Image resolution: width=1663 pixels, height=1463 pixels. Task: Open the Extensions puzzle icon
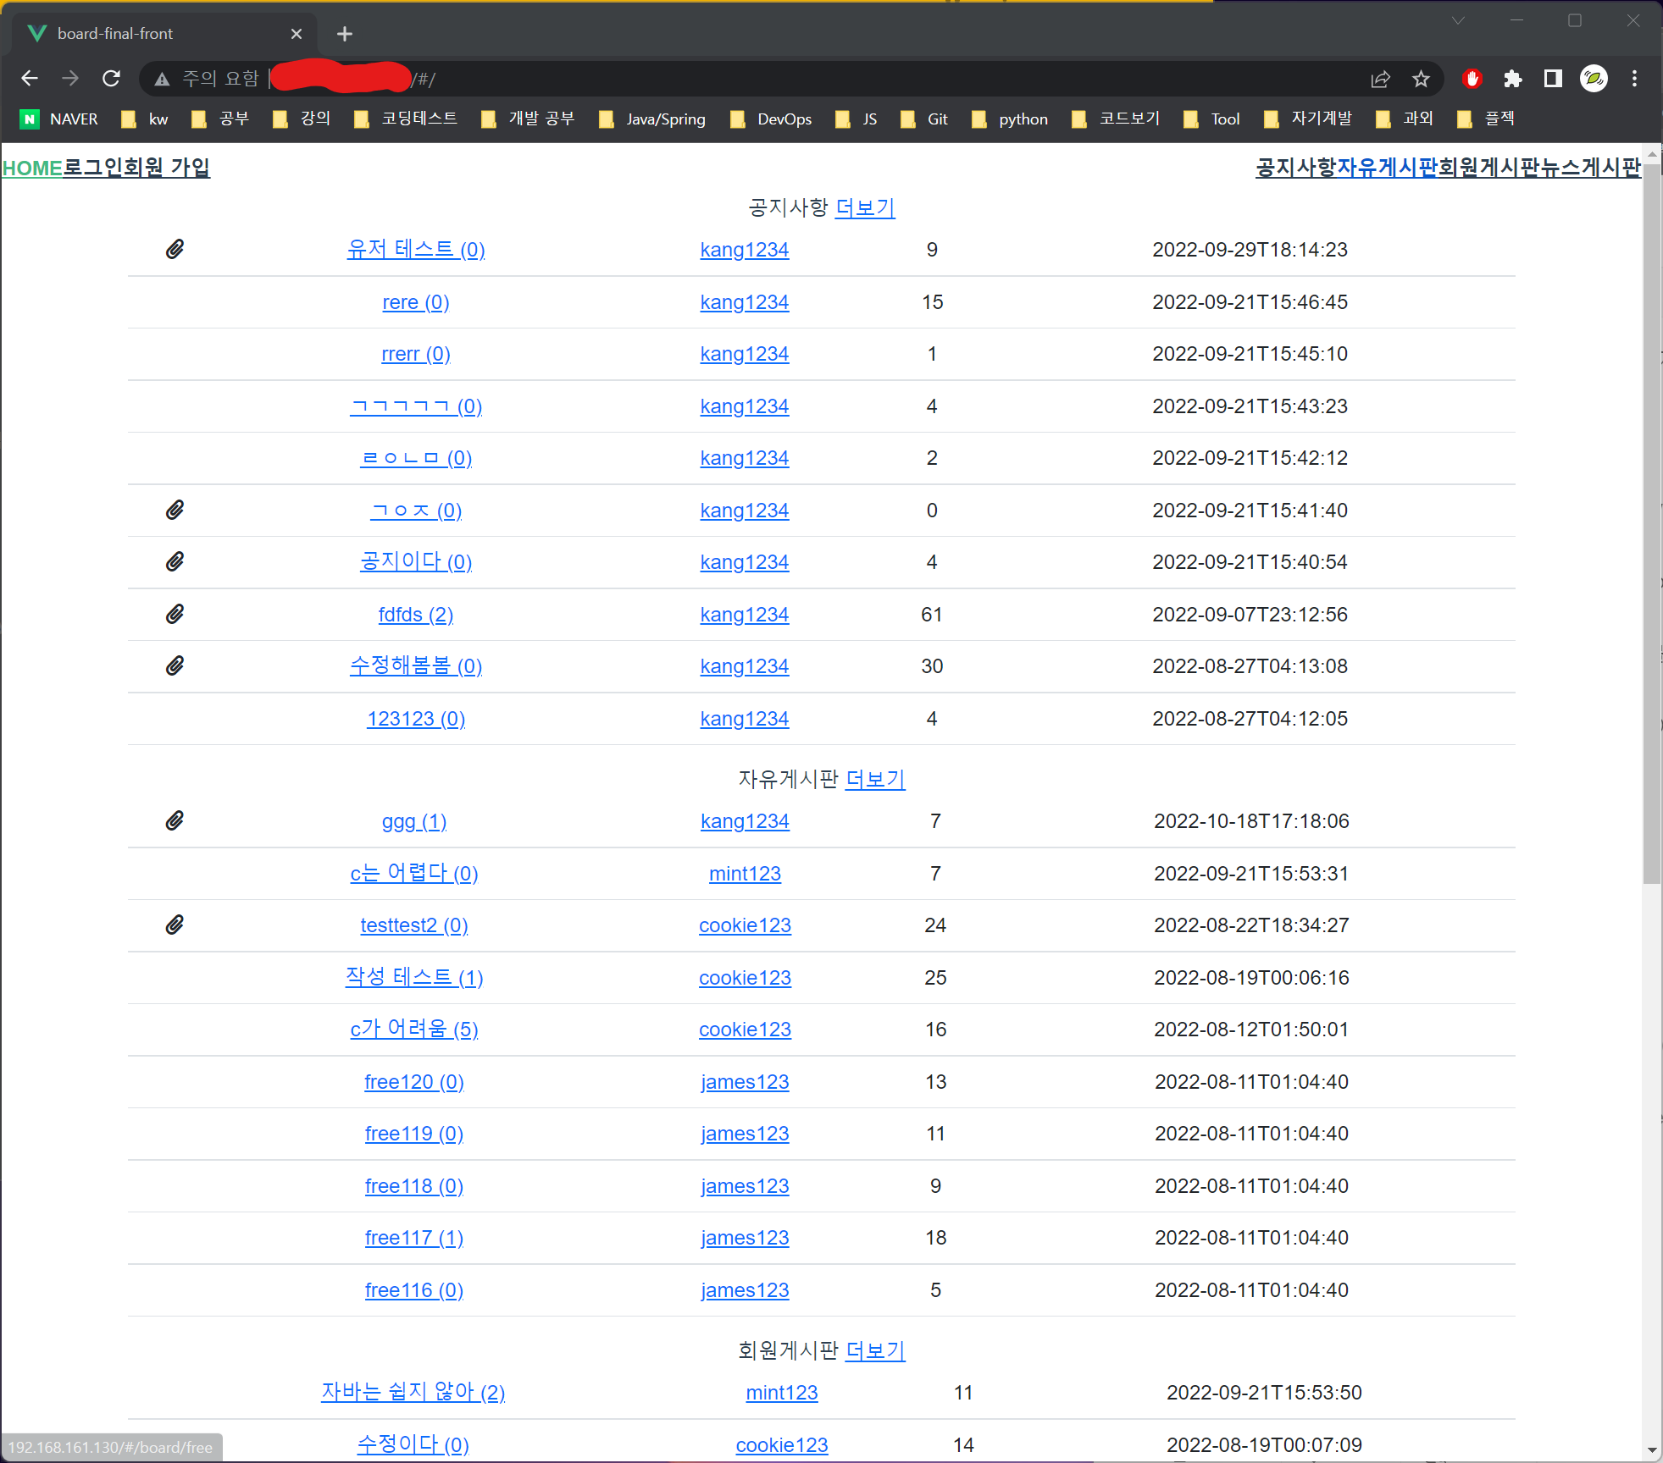pyautogui.click(x=1512, y=79)
